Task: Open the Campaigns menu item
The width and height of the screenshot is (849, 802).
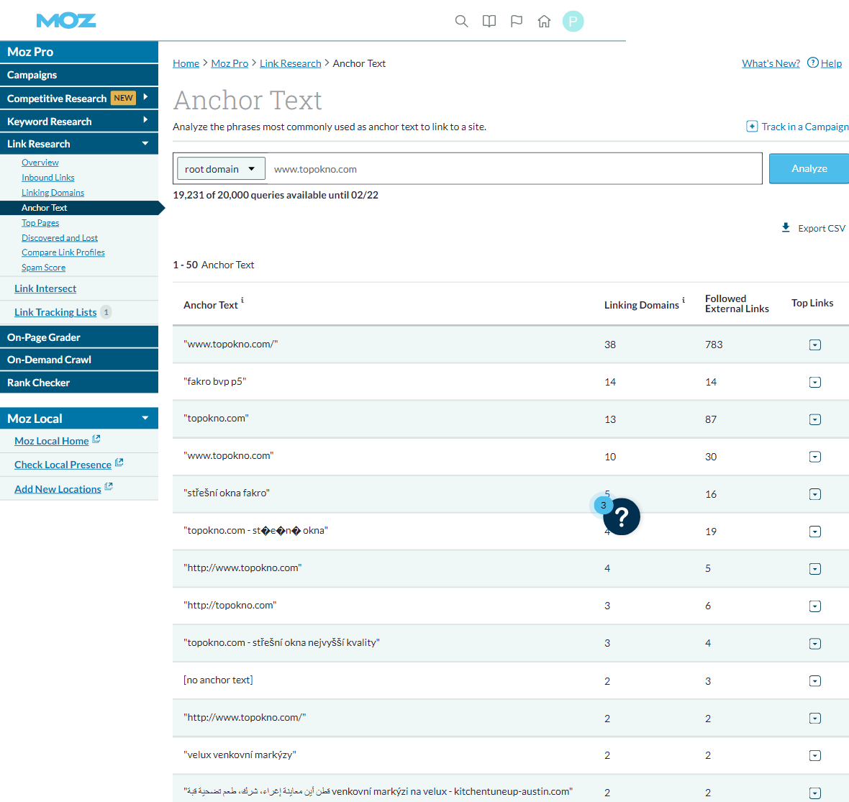Action: tap(32, 75)
